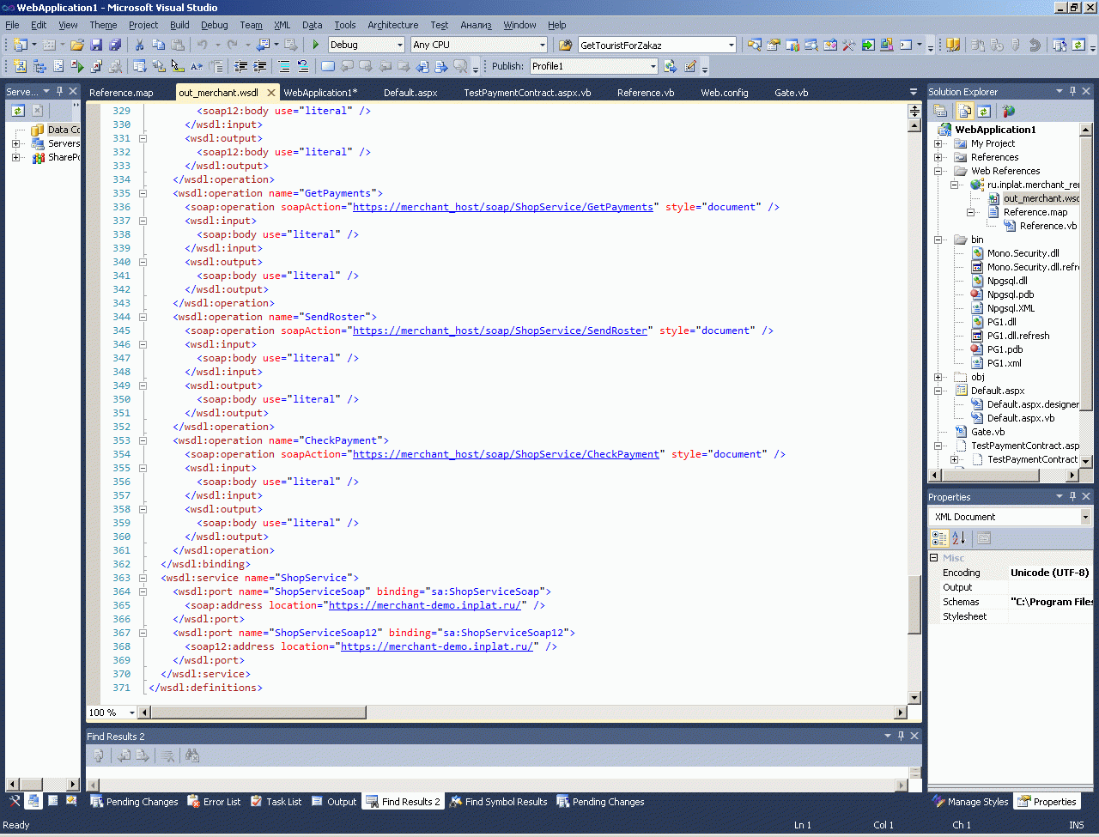Image resolution: width=1099 pixels, height=837 pixels.
Task: Open the XML menu
Action: [x=282, y=25]
